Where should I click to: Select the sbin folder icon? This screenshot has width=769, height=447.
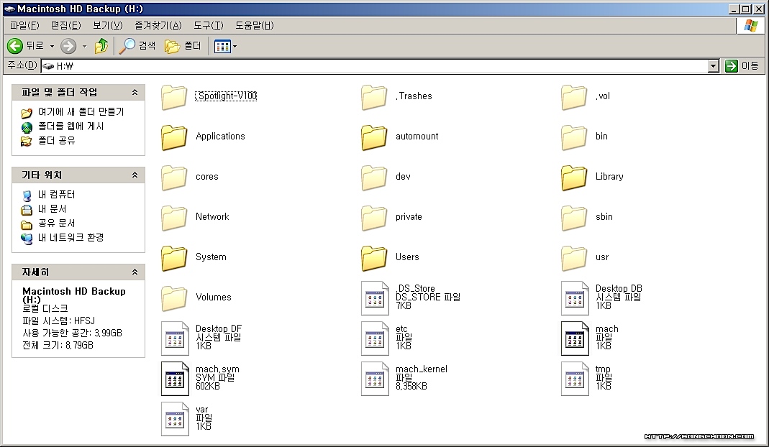574,217
